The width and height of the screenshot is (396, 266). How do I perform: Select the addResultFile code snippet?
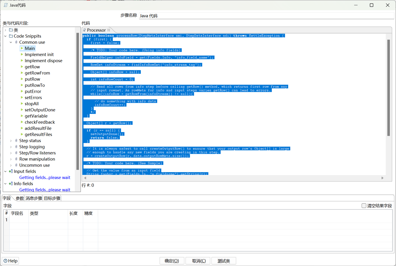(38, 128)
